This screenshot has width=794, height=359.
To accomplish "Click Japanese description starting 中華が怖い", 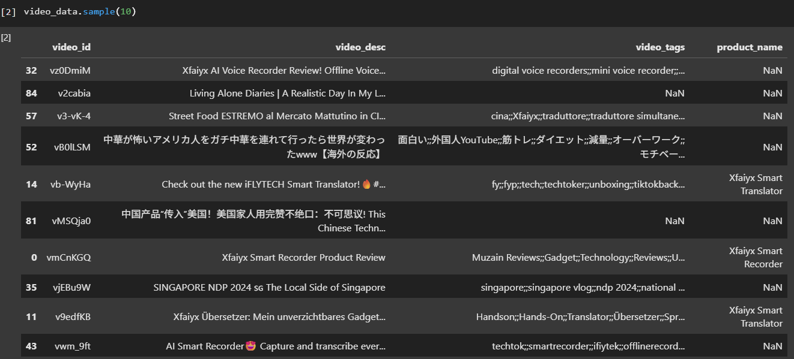I will tap(244, 147).
